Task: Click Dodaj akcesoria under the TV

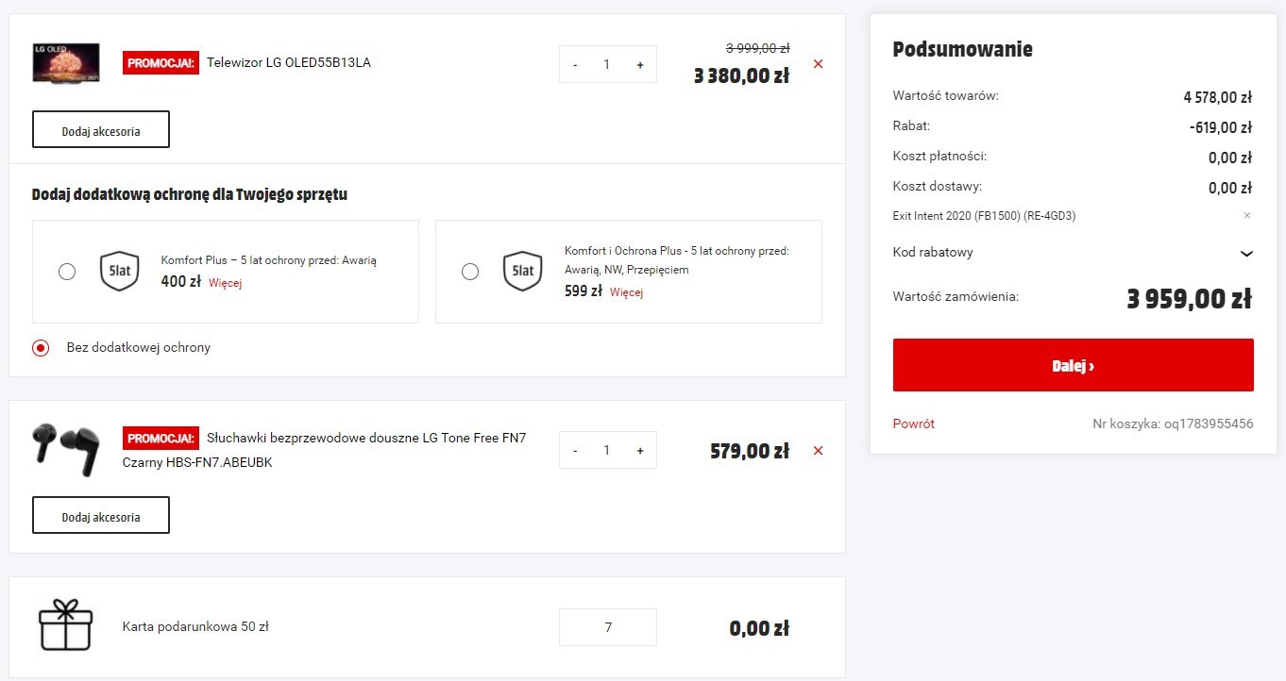Action: [101, 130]
